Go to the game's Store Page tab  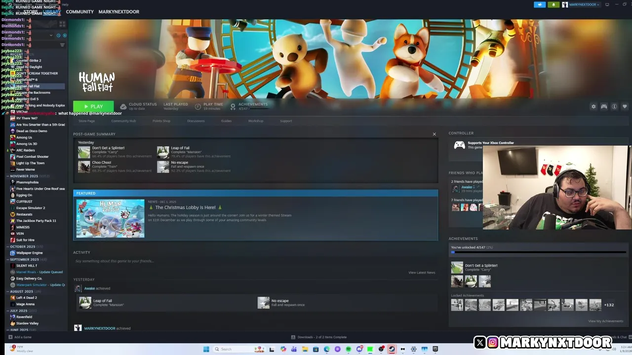[86, 121]
